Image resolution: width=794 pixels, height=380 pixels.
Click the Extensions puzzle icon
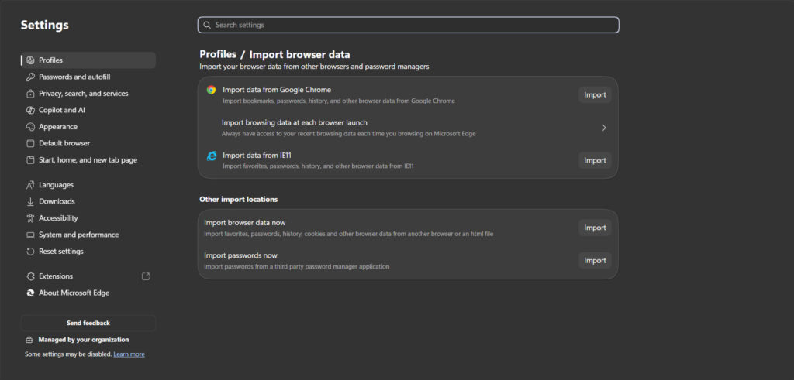(x=30, y=276)
